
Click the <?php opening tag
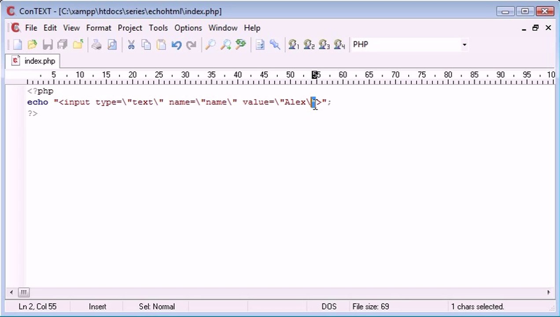tap(40, 91)
